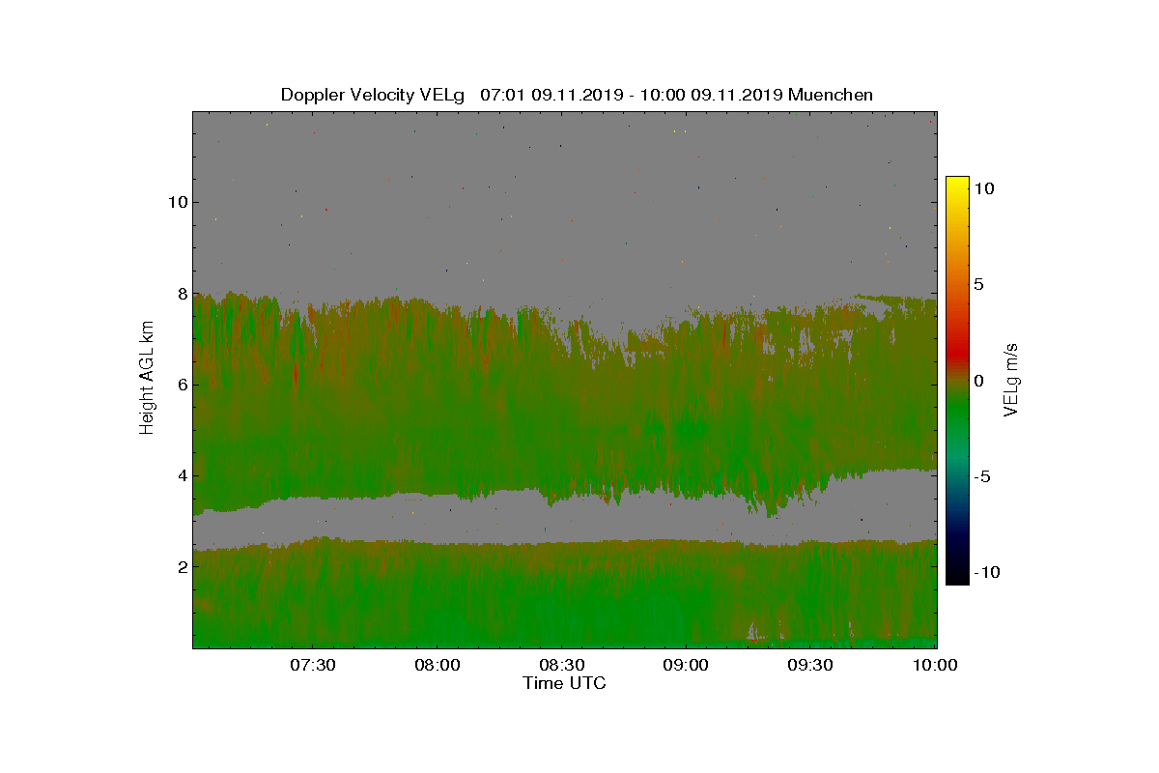Click the 'Time UTC' axis label
This screenshot has width=1159, height=773.
click(564, 683)
